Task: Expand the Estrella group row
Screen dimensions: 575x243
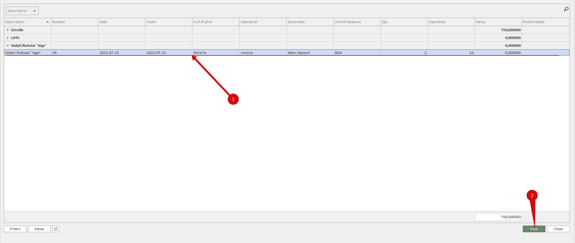Action: (8, 30)
